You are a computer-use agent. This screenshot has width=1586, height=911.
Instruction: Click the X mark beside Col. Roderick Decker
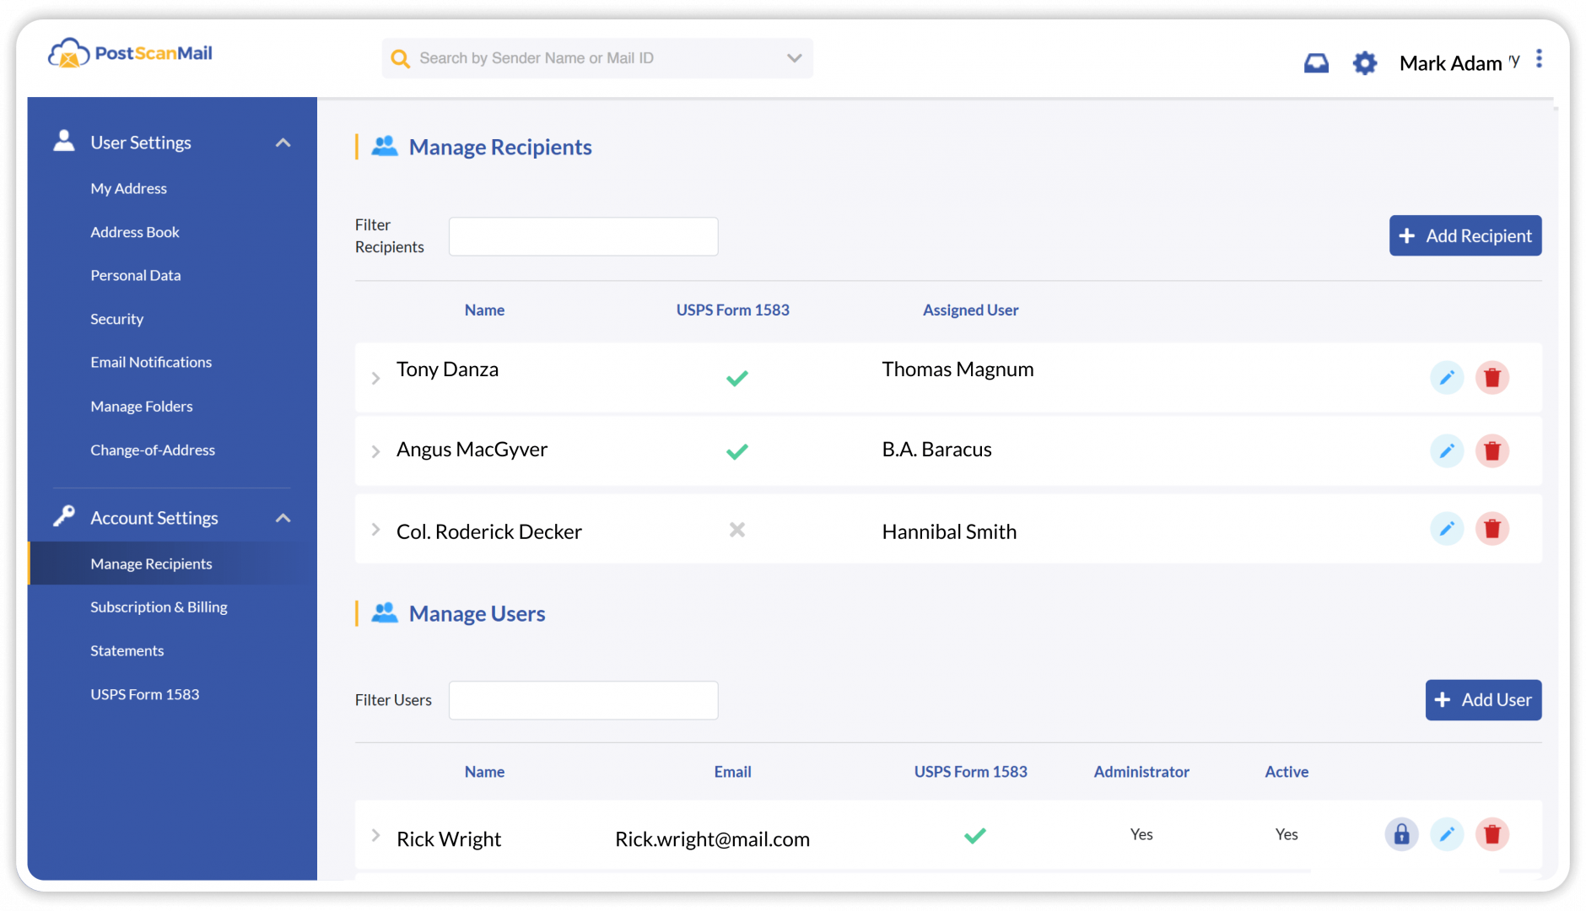[x=736, y=530]
